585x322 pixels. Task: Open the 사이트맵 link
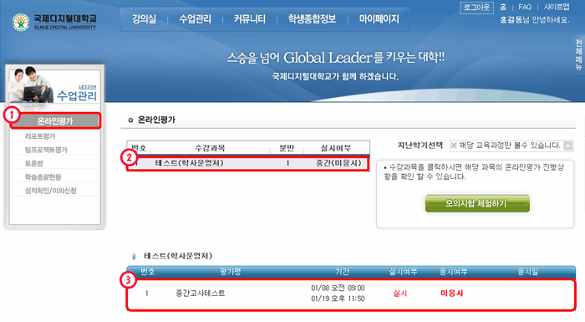pos(557,7)
